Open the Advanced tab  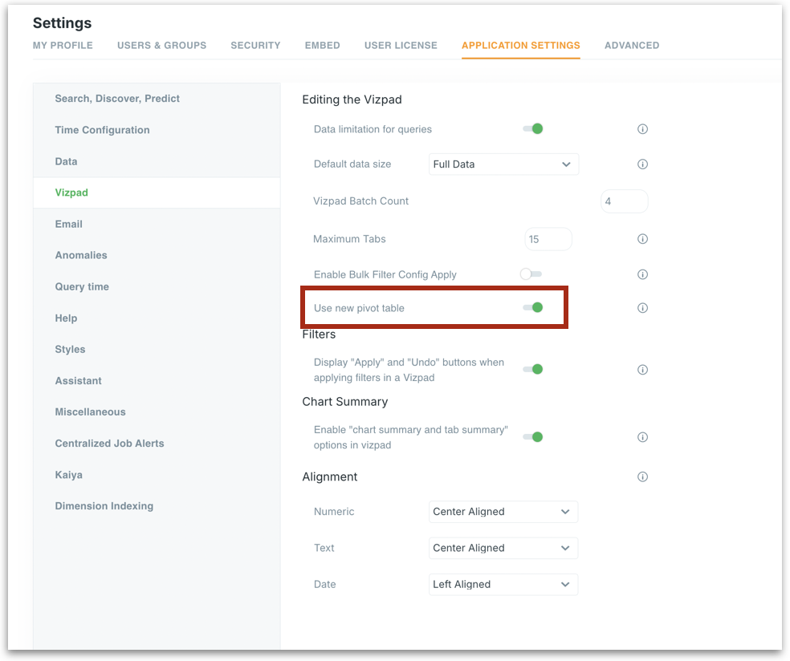tap(632, 46)
